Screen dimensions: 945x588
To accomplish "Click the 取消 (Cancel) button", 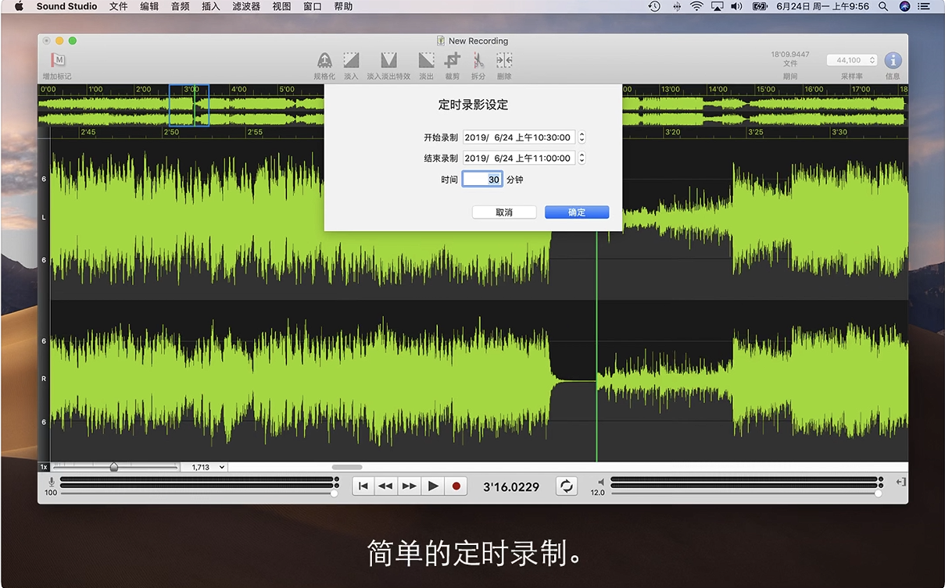I will pos(504,212).
